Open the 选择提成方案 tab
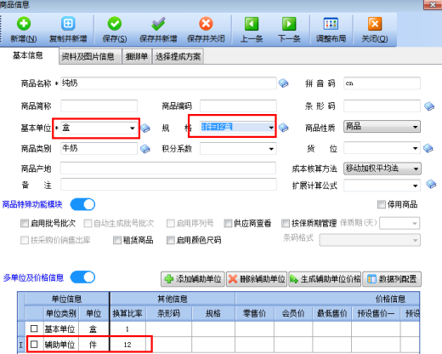The height and width of the screenshot is (354, 442). pyautogui.click(x=178, y=57)
